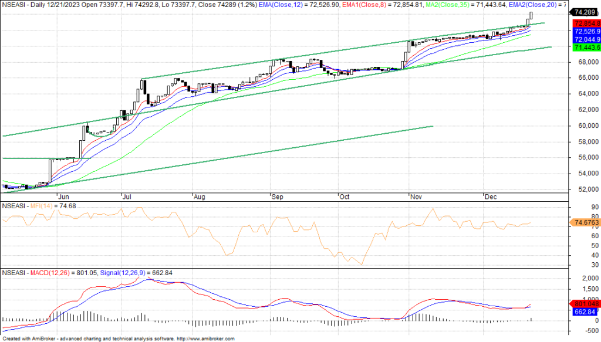The width and height of the screenshot is (601, 342).
Task: Click the orange 74.6763 MFI value tag
Action: tap(585, 223)
